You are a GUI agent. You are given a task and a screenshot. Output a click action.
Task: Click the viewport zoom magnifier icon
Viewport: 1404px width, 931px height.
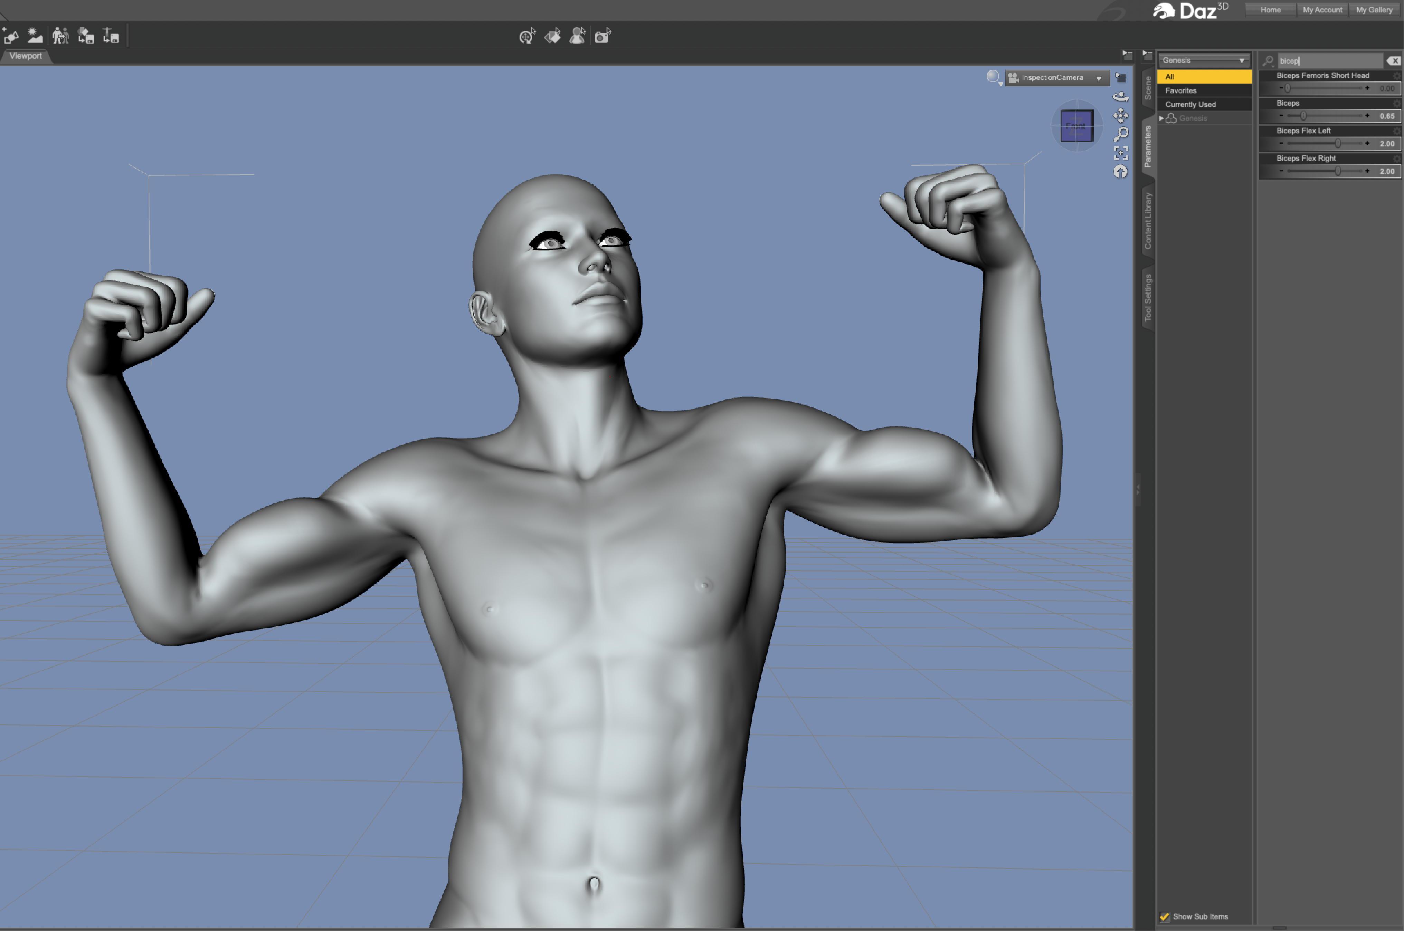pos(1120,134)
